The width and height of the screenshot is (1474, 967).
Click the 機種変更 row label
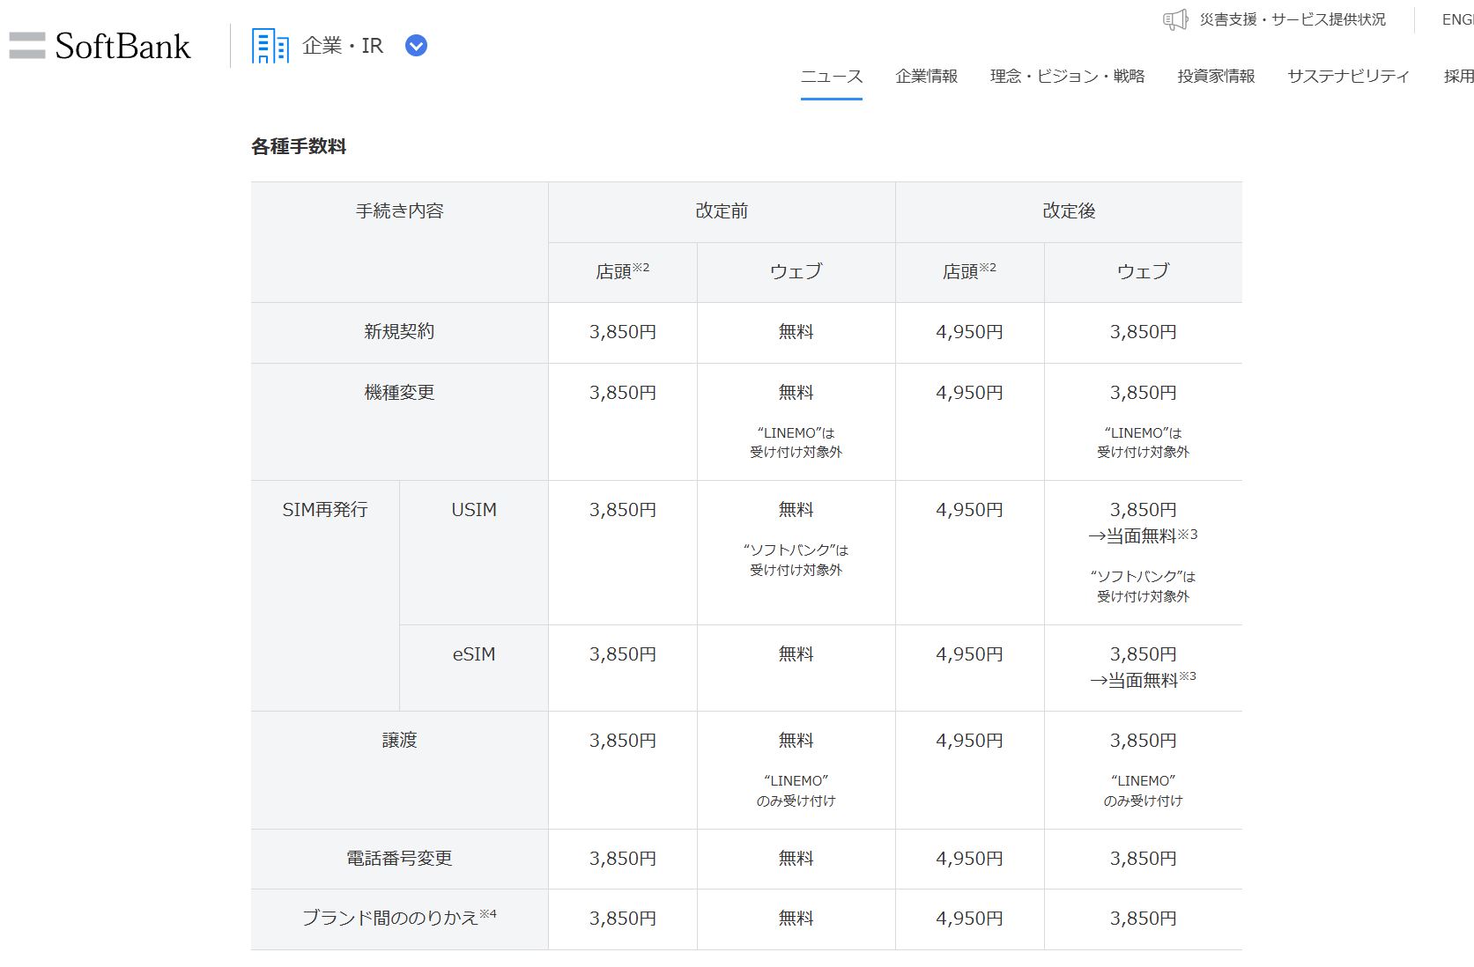click(x=399, y=393)
